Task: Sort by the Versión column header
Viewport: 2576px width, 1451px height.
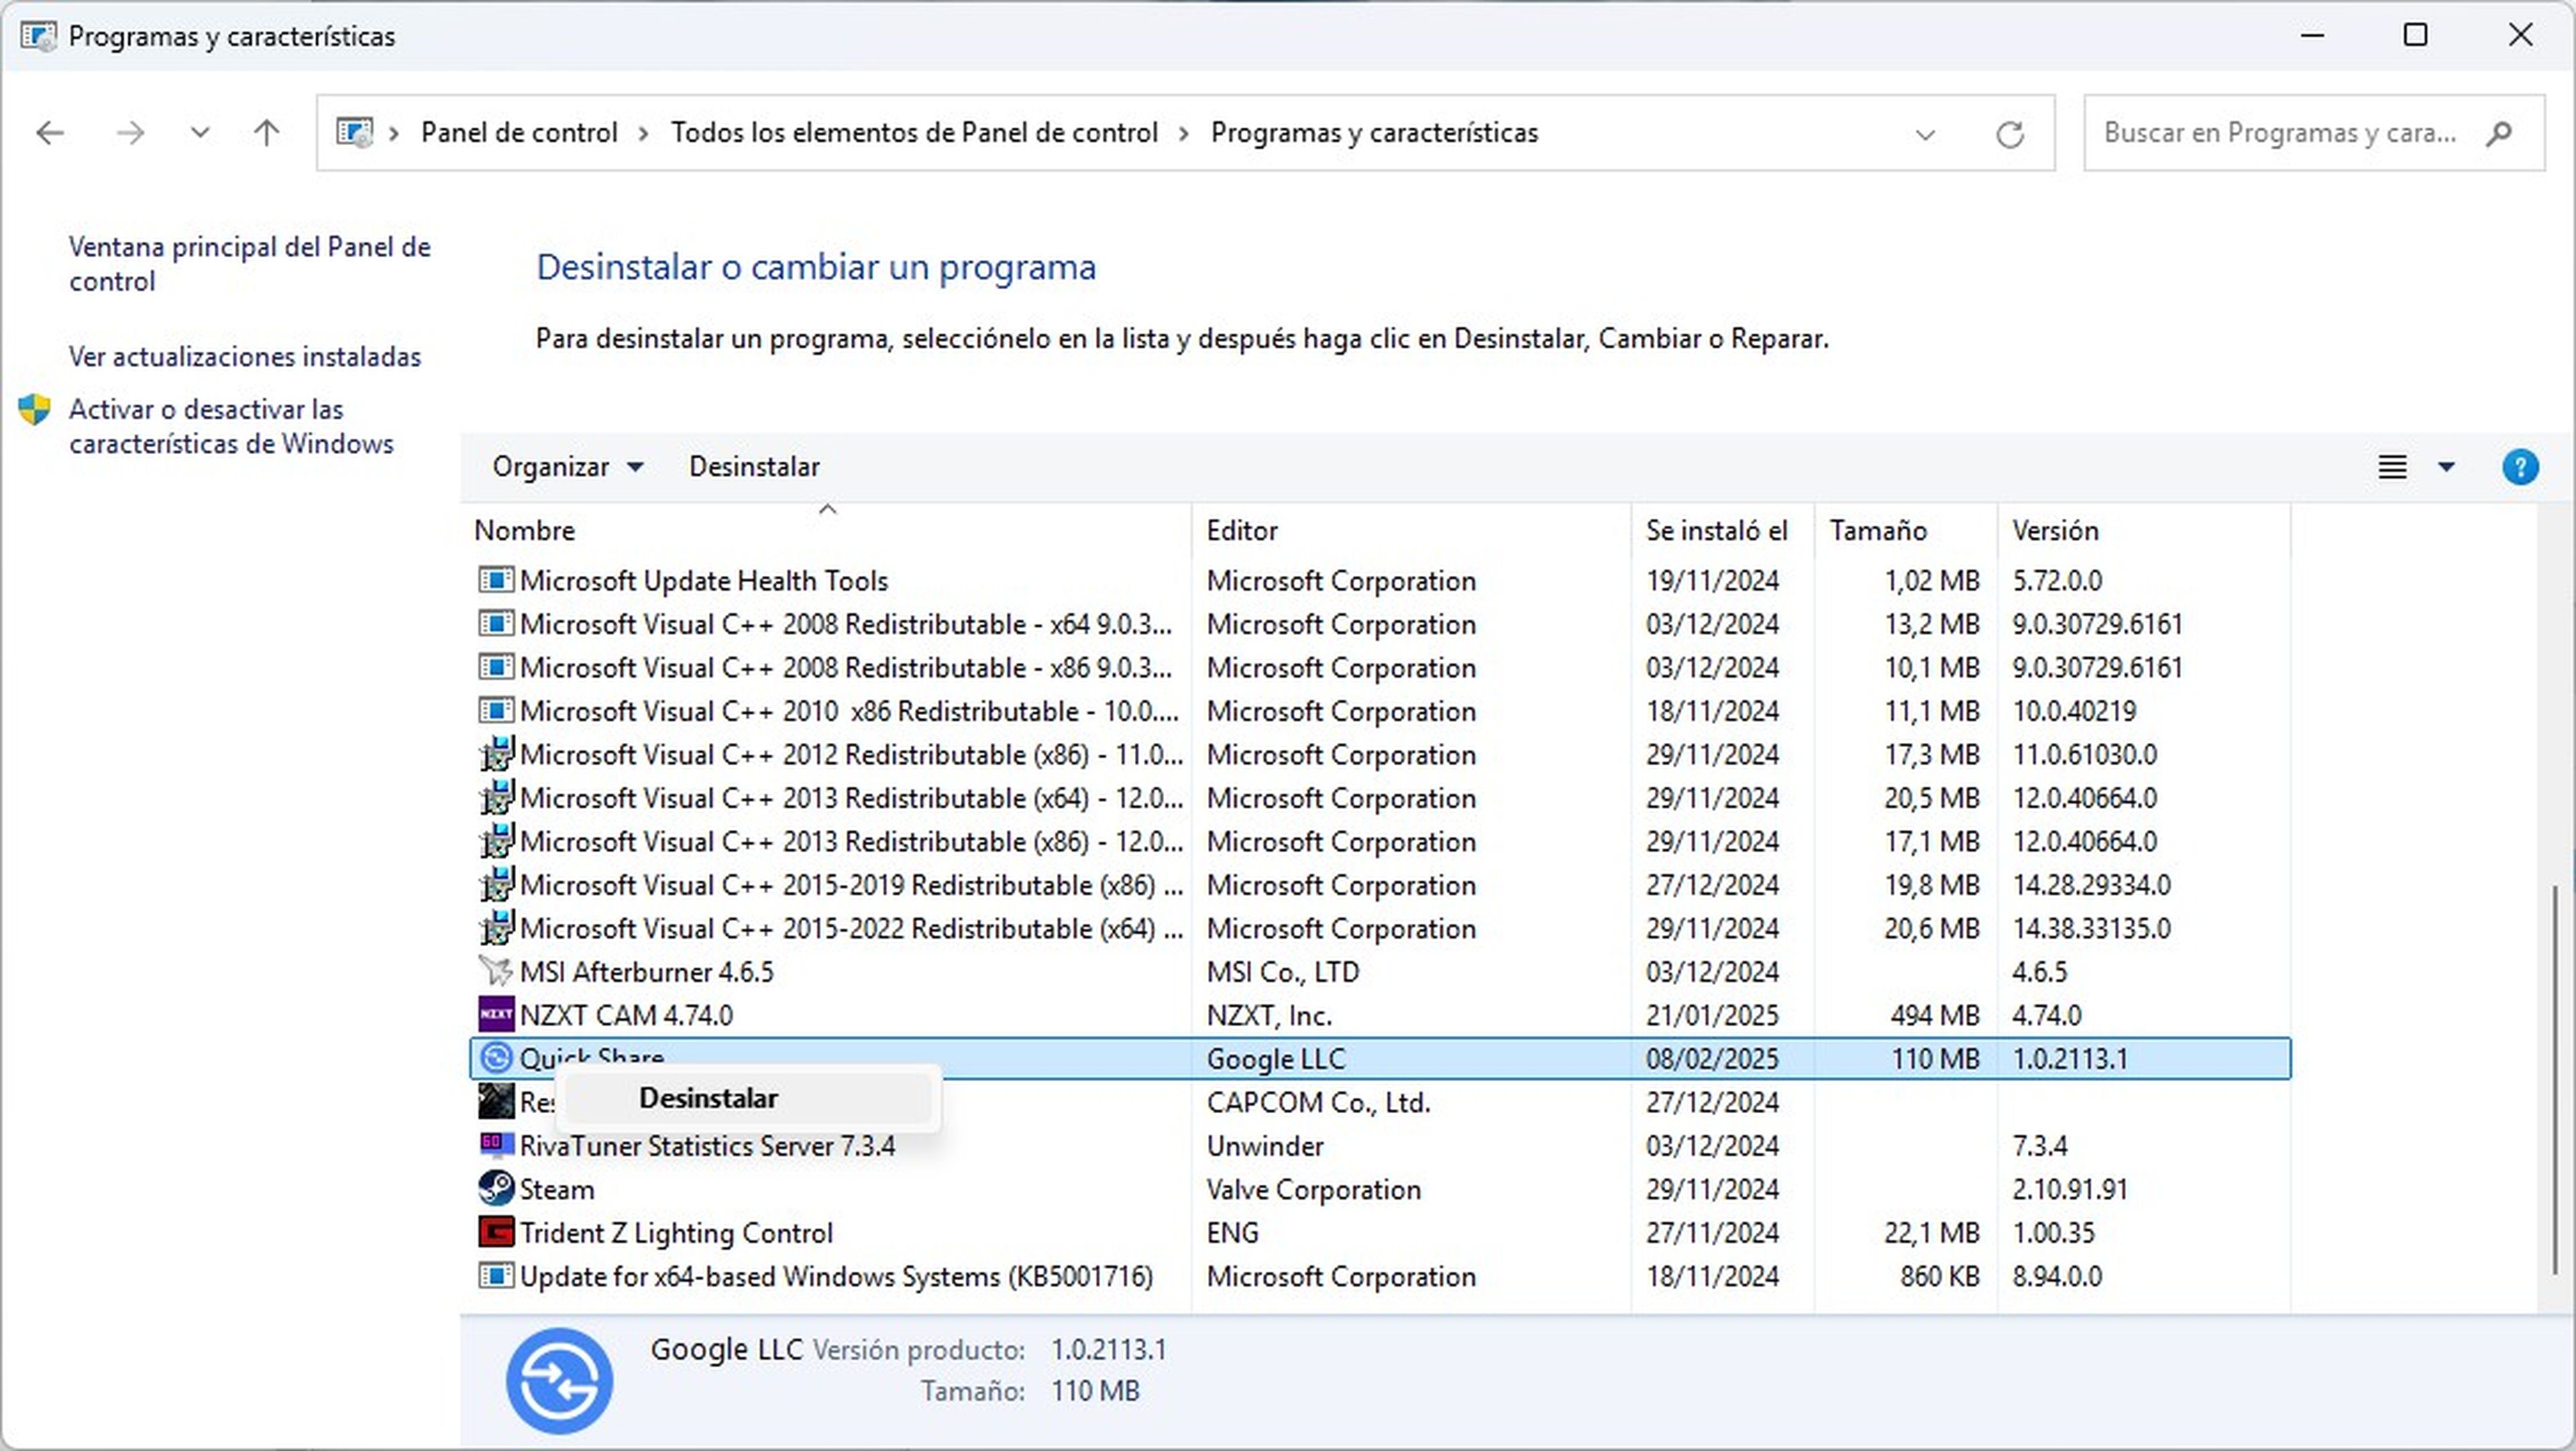Action: [x=2143, y=530]
